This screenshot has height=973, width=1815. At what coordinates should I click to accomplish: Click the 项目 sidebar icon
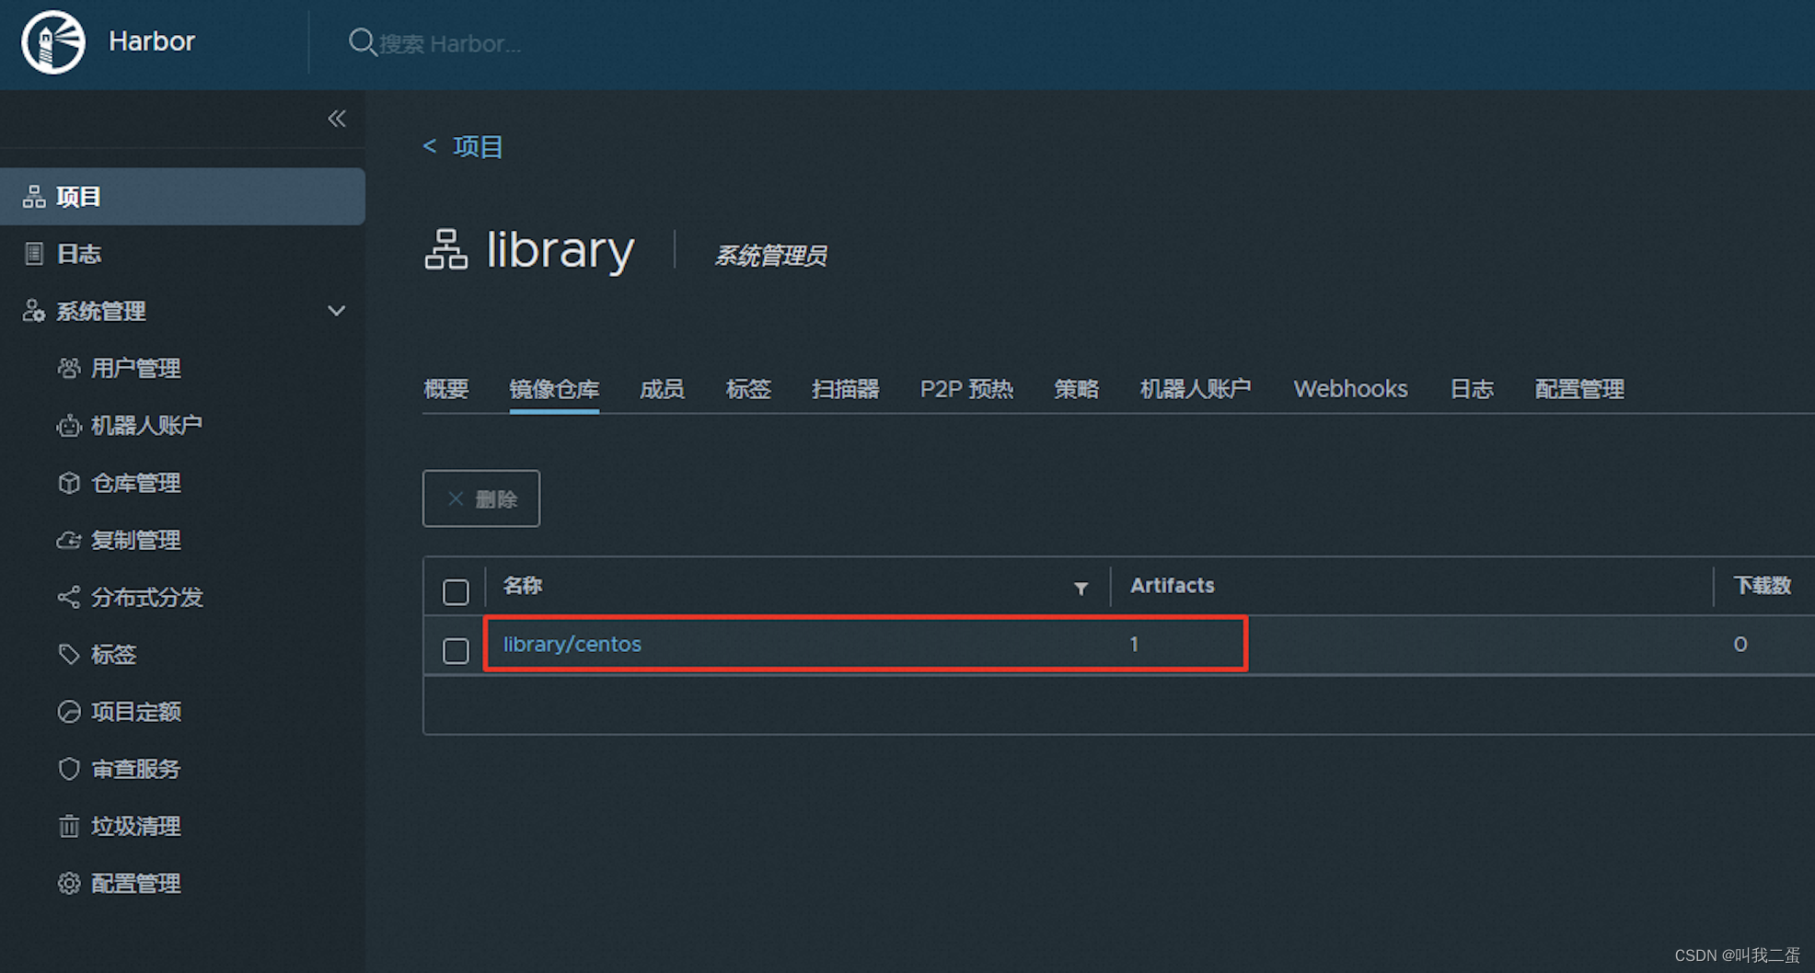[34, 196]
